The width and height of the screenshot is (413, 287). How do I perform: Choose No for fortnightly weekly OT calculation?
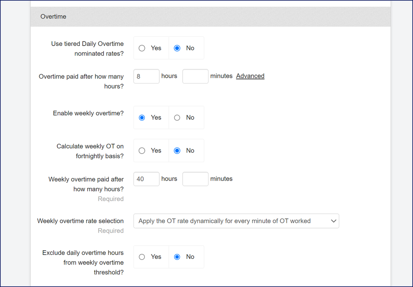click(177, 151)
